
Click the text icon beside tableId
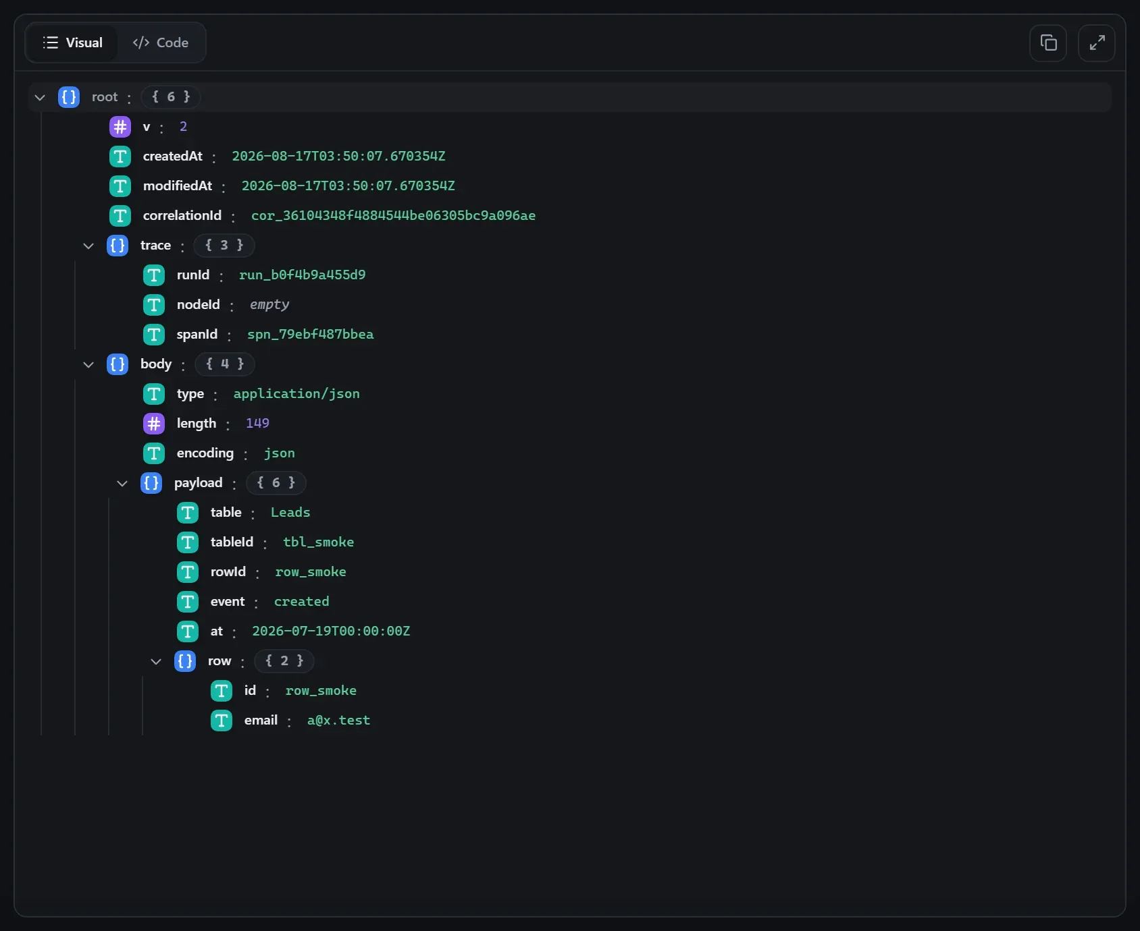click(x=188, y=542)
